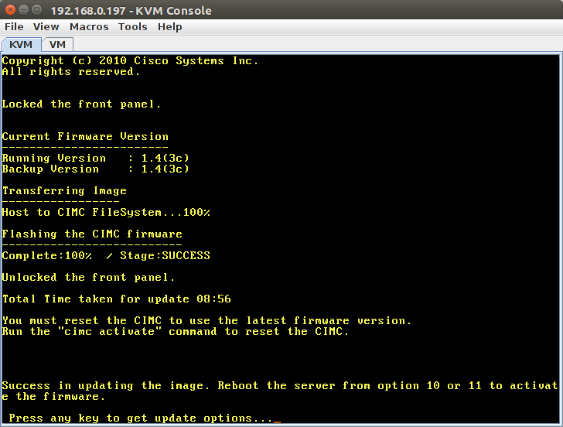563x427 pixels.
Task: Click 'Locked the front panel.' text
Action: [81, 104]
